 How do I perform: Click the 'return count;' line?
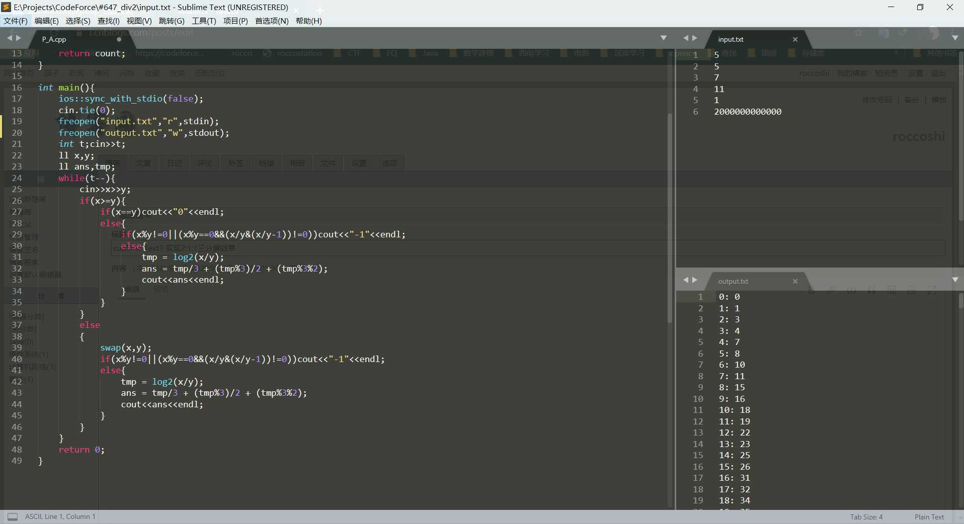(x=92, y=53)
